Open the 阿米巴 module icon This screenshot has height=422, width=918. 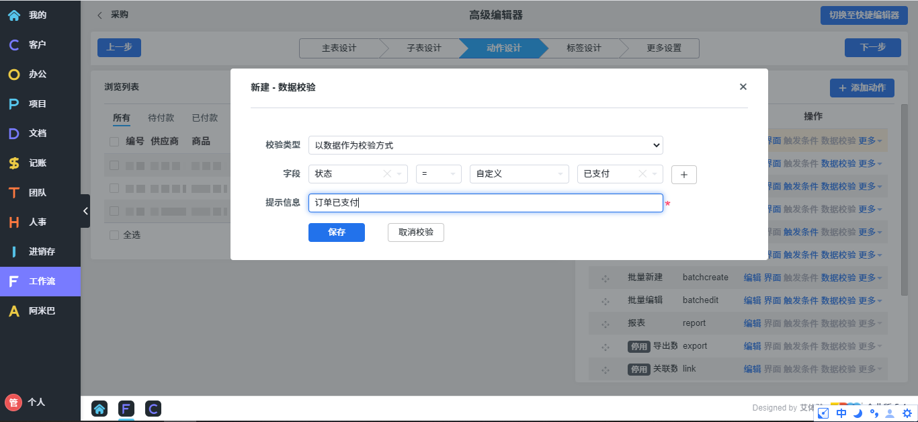[14, 310]
